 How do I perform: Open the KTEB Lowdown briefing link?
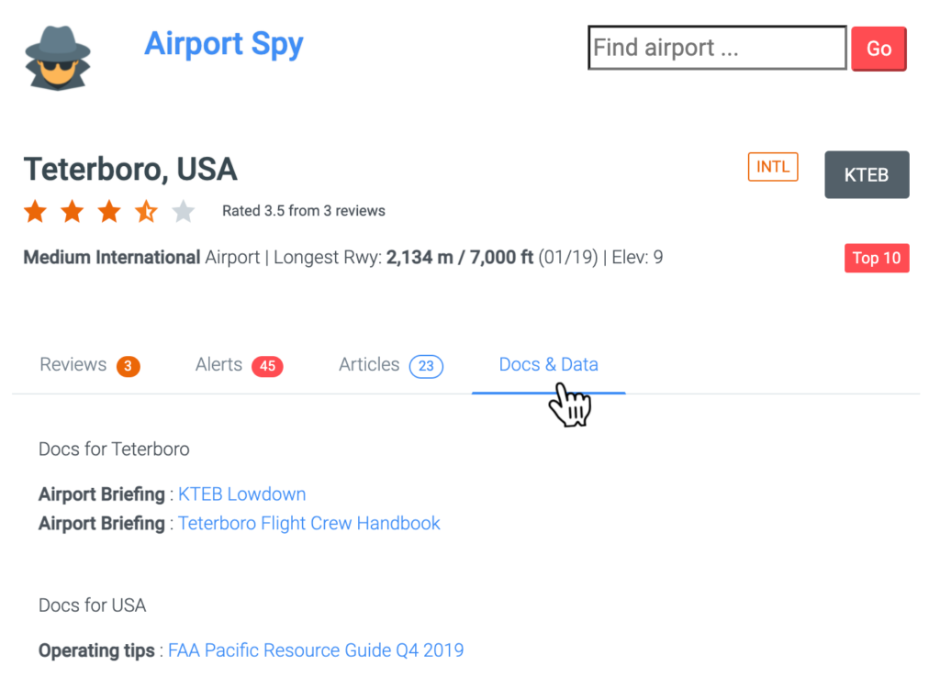pyautogui.click(x=241, y=494)
